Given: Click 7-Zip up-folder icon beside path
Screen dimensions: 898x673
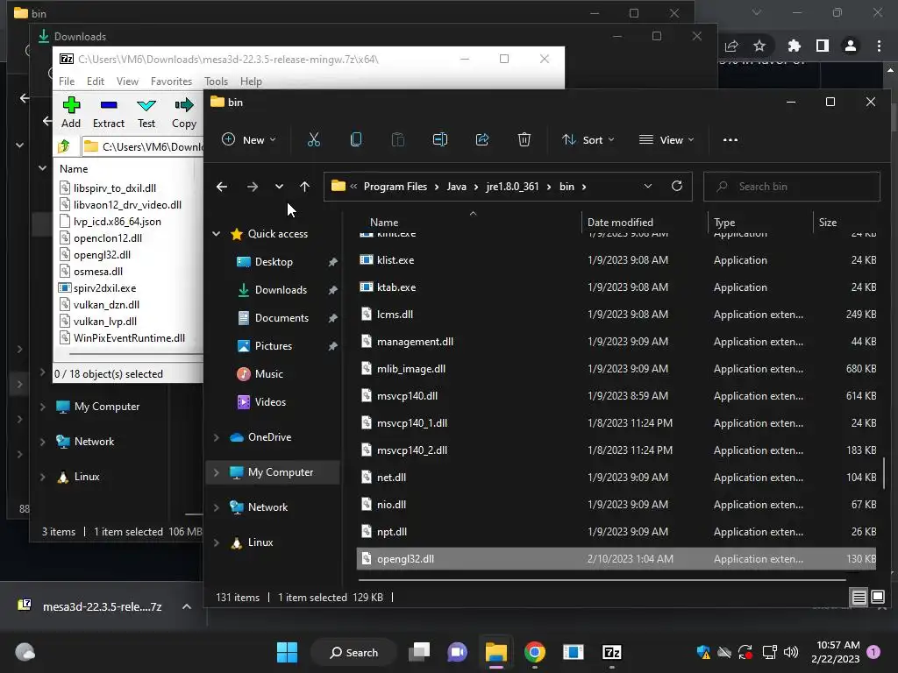Looking at the screenshot, I should [x=63, y=146].
